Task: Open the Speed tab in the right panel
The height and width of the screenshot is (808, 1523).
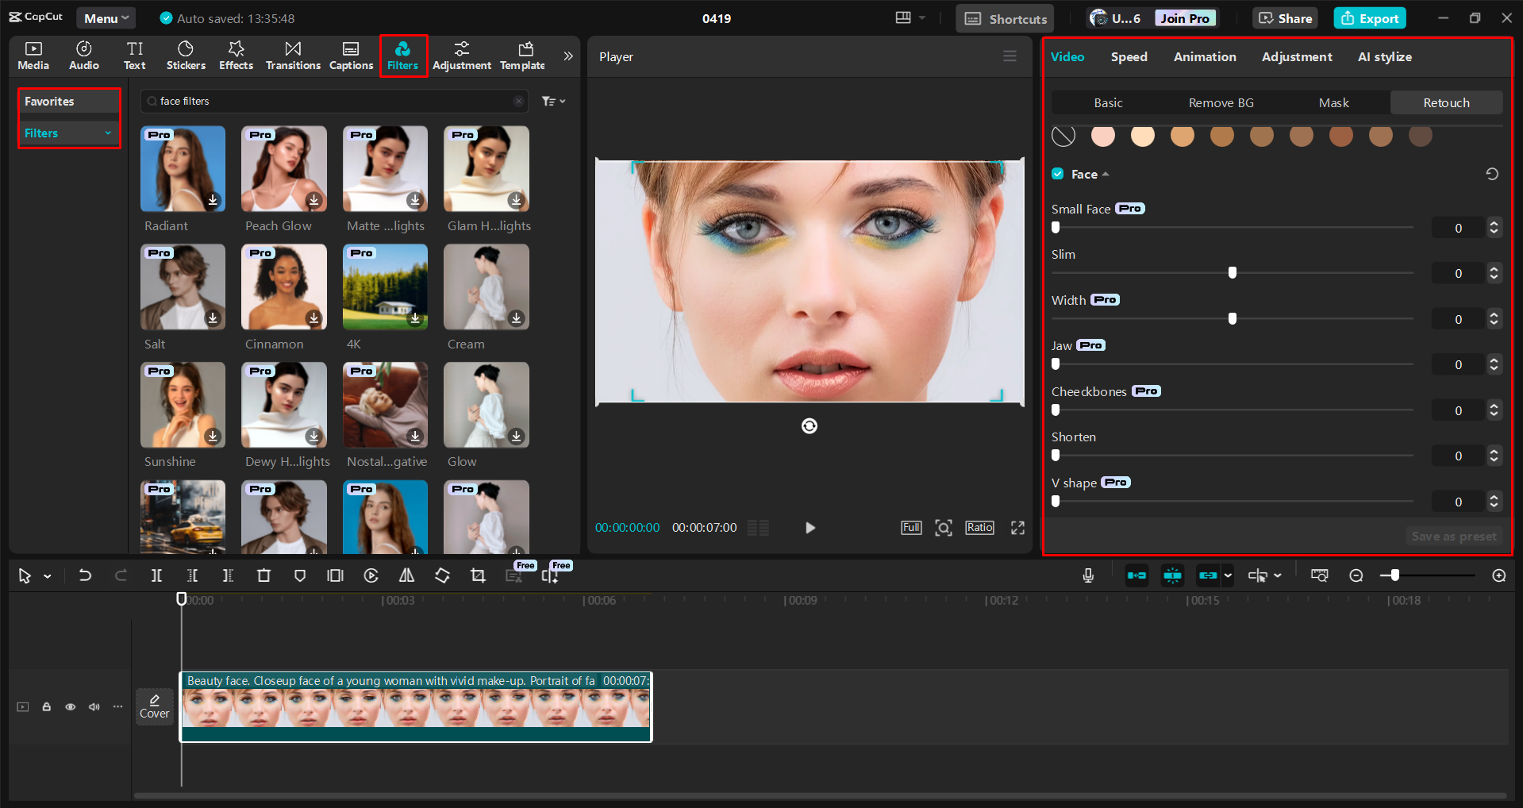Action: (x=1129, y=56)
